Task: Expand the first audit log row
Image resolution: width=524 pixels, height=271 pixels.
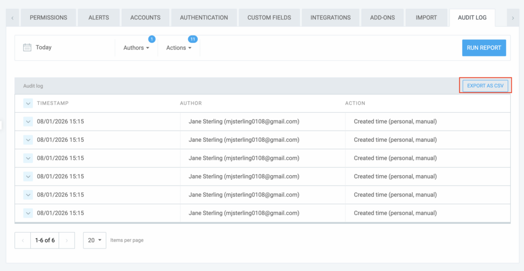Action: (x=28, y=122)
